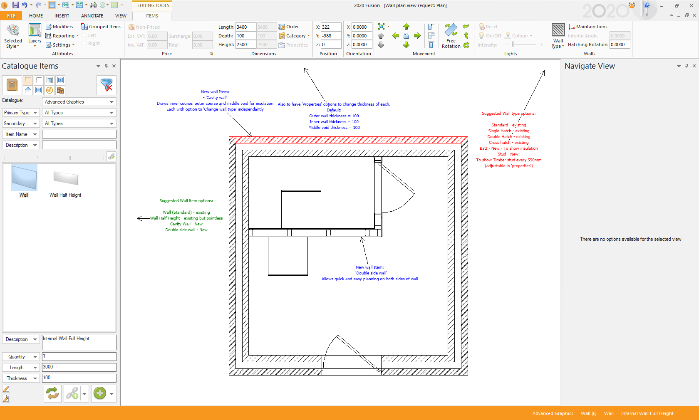Viewport: 699px width, 420px height.
Task: Click the Item Name search field
Action: (x=79, y=134)
